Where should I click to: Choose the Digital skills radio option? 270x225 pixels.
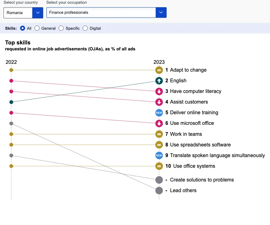click(85, 28)
